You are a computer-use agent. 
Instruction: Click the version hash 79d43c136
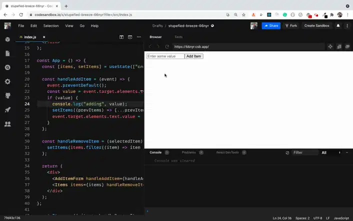pos(12,218)
